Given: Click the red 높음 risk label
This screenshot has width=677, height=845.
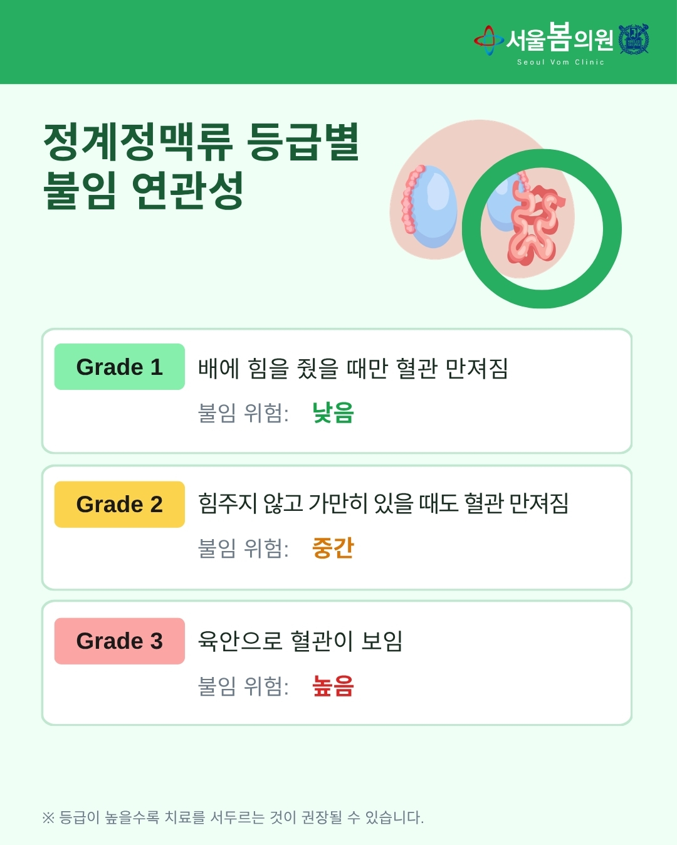Looking at the screenshot, I should (x=333, y=686).
